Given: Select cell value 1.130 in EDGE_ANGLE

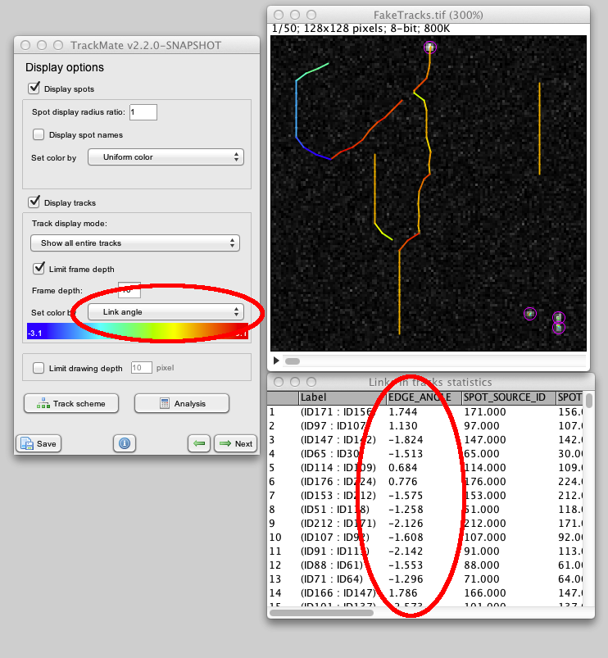Looking at the screenshot, I should coord(403,425).
